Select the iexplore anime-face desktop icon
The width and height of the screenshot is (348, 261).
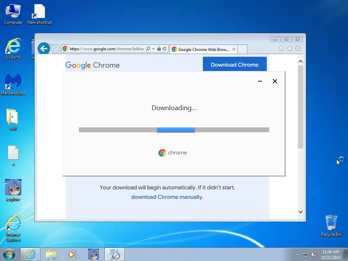click(x=13, y=190)
